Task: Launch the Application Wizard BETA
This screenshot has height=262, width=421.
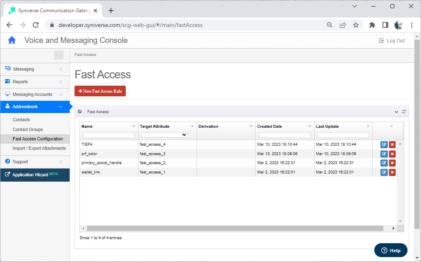Action: point(35,175)
